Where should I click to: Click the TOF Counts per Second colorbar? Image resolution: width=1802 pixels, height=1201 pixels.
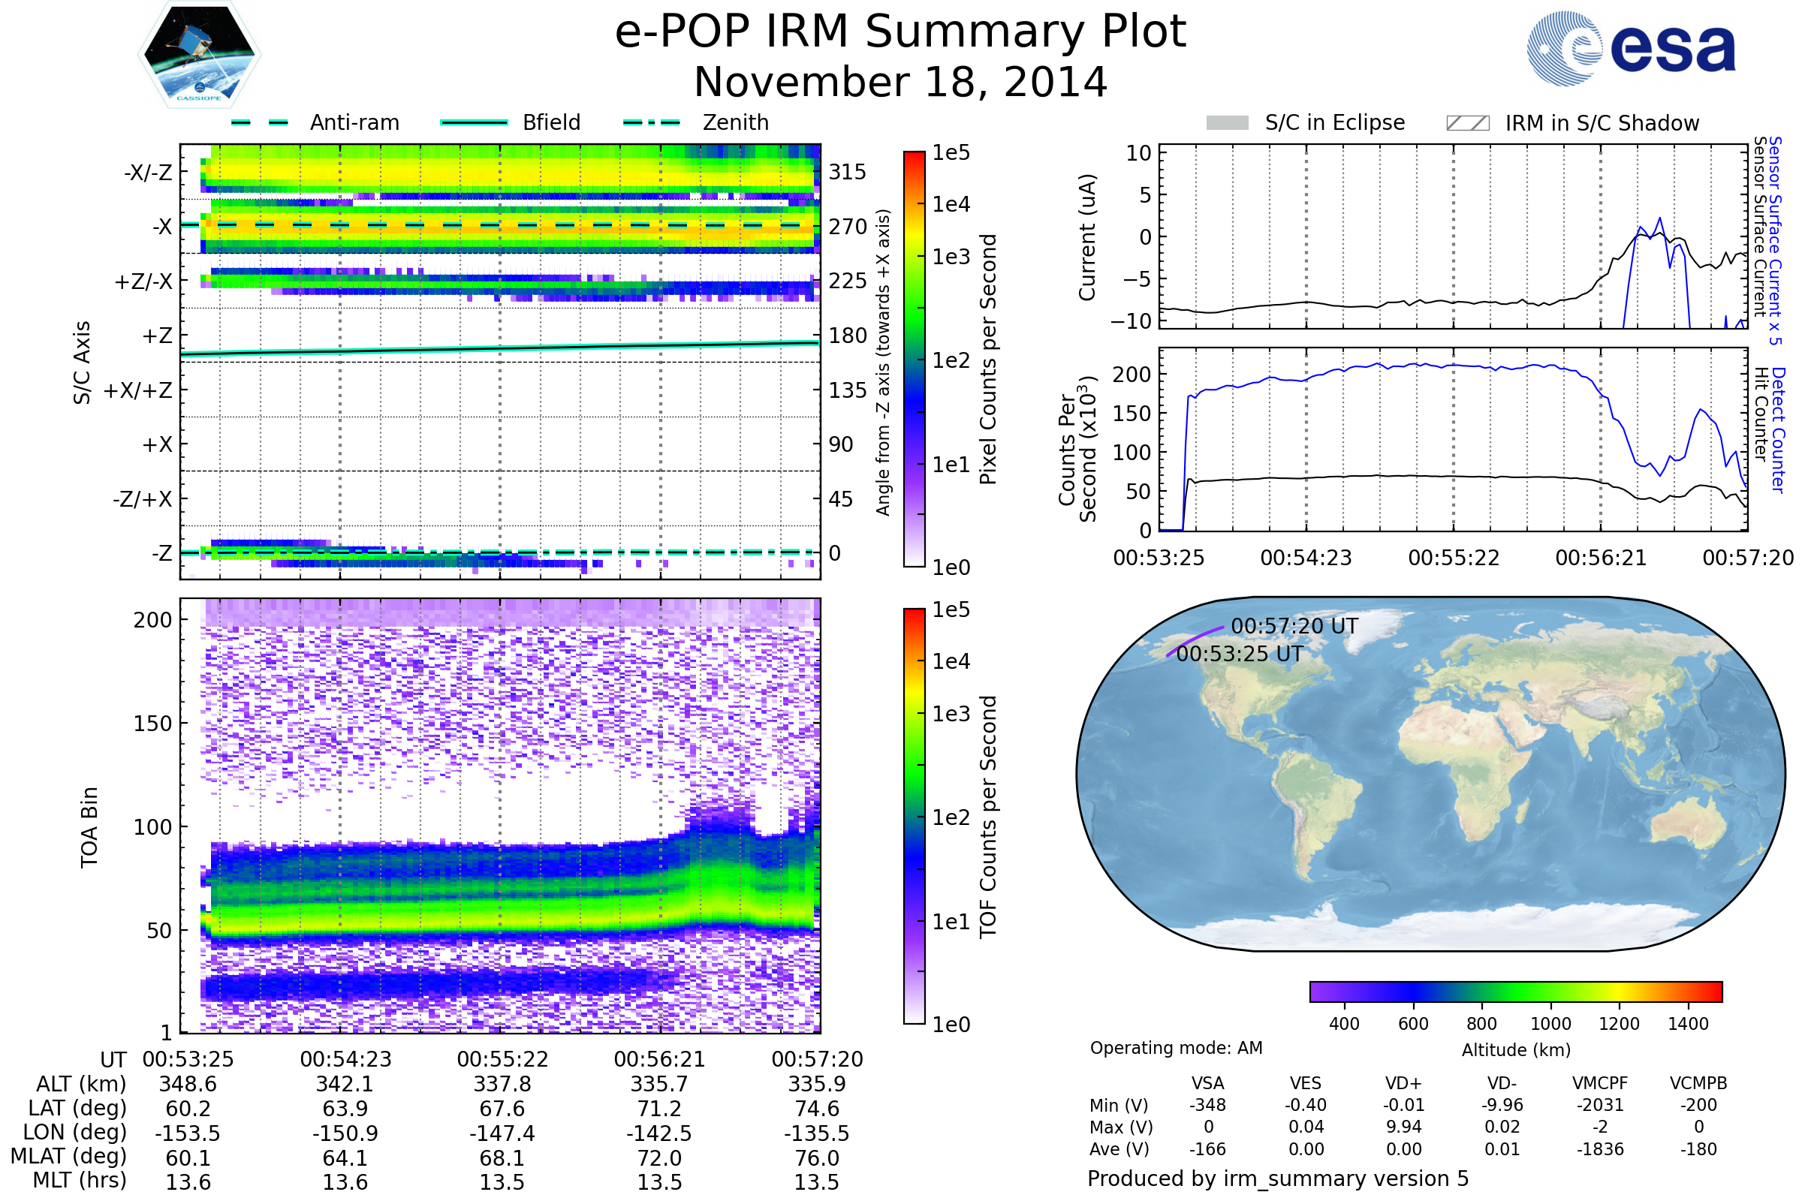point(914,816)
